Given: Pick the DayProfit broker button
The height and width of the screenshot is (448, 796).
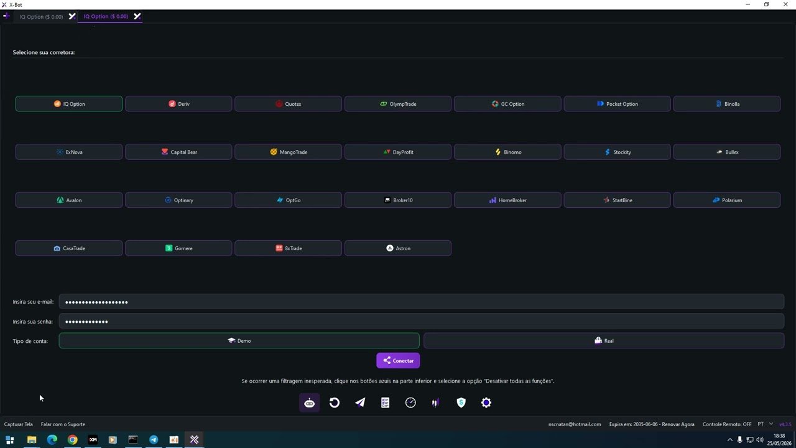Looking at the screenshot, I should (398, 152).
